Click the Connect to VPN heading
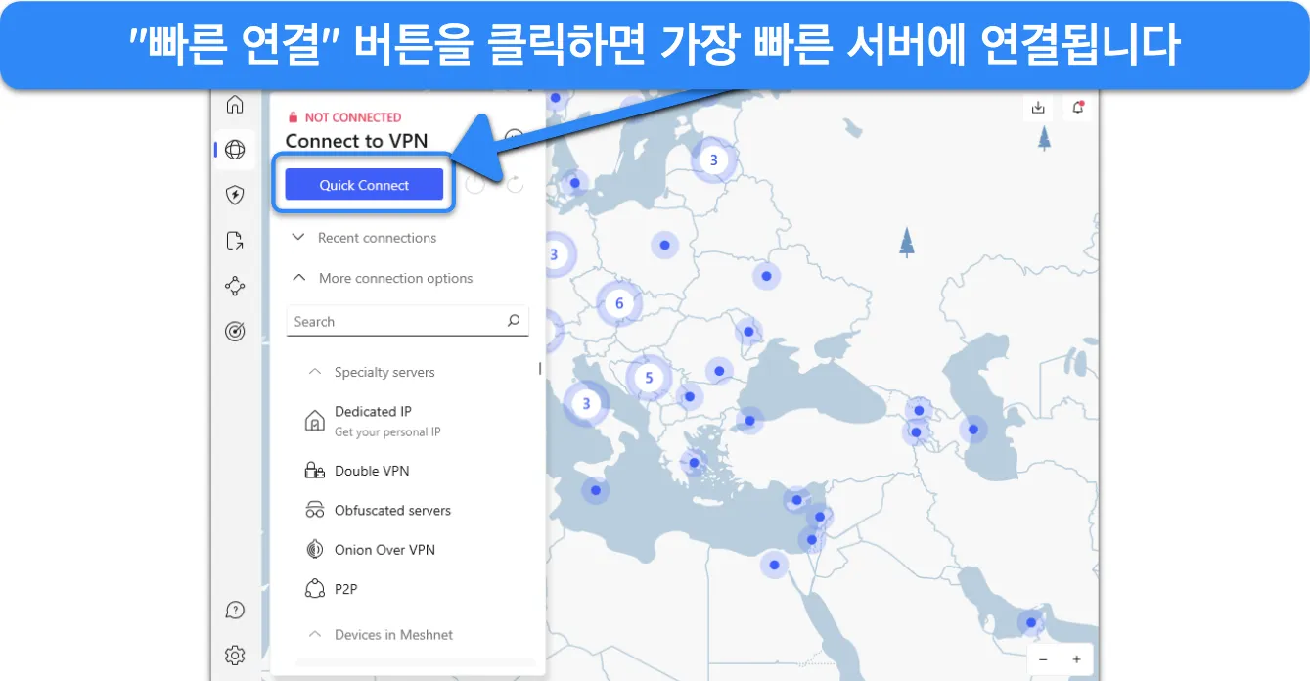Viewport: 1310px width, 681px height. (x=356, y=141)
